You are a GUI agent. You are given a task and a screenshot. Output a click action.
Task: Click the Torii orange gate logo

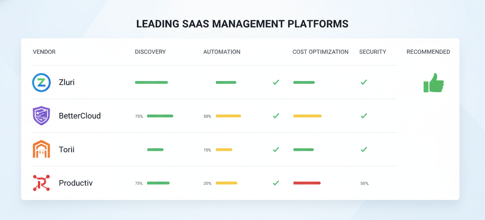[41, 149]
